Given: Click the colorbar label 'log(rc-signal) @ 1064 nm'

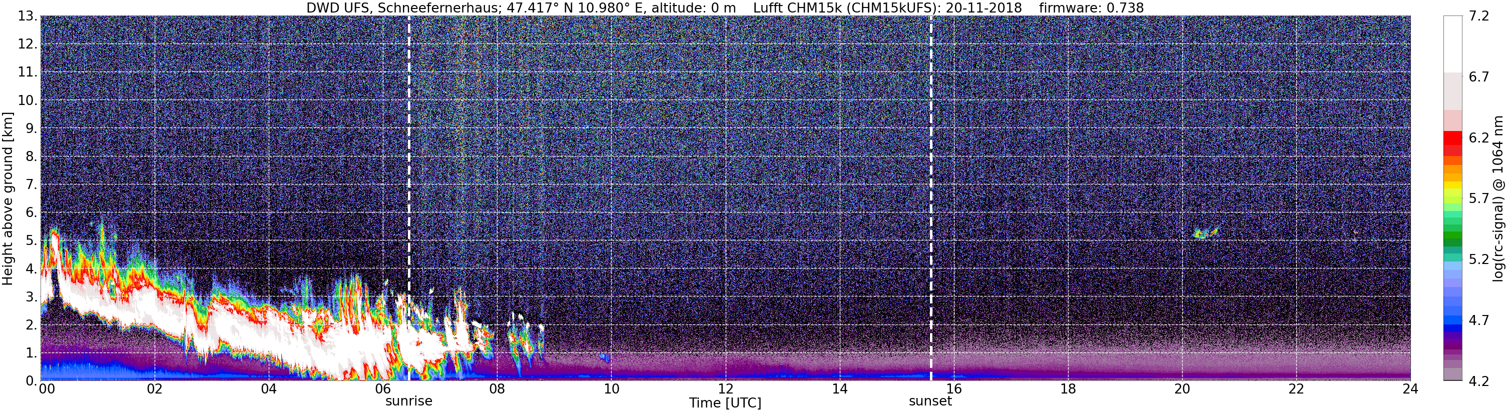Looking at the screenshot, I should (1498, 198).
